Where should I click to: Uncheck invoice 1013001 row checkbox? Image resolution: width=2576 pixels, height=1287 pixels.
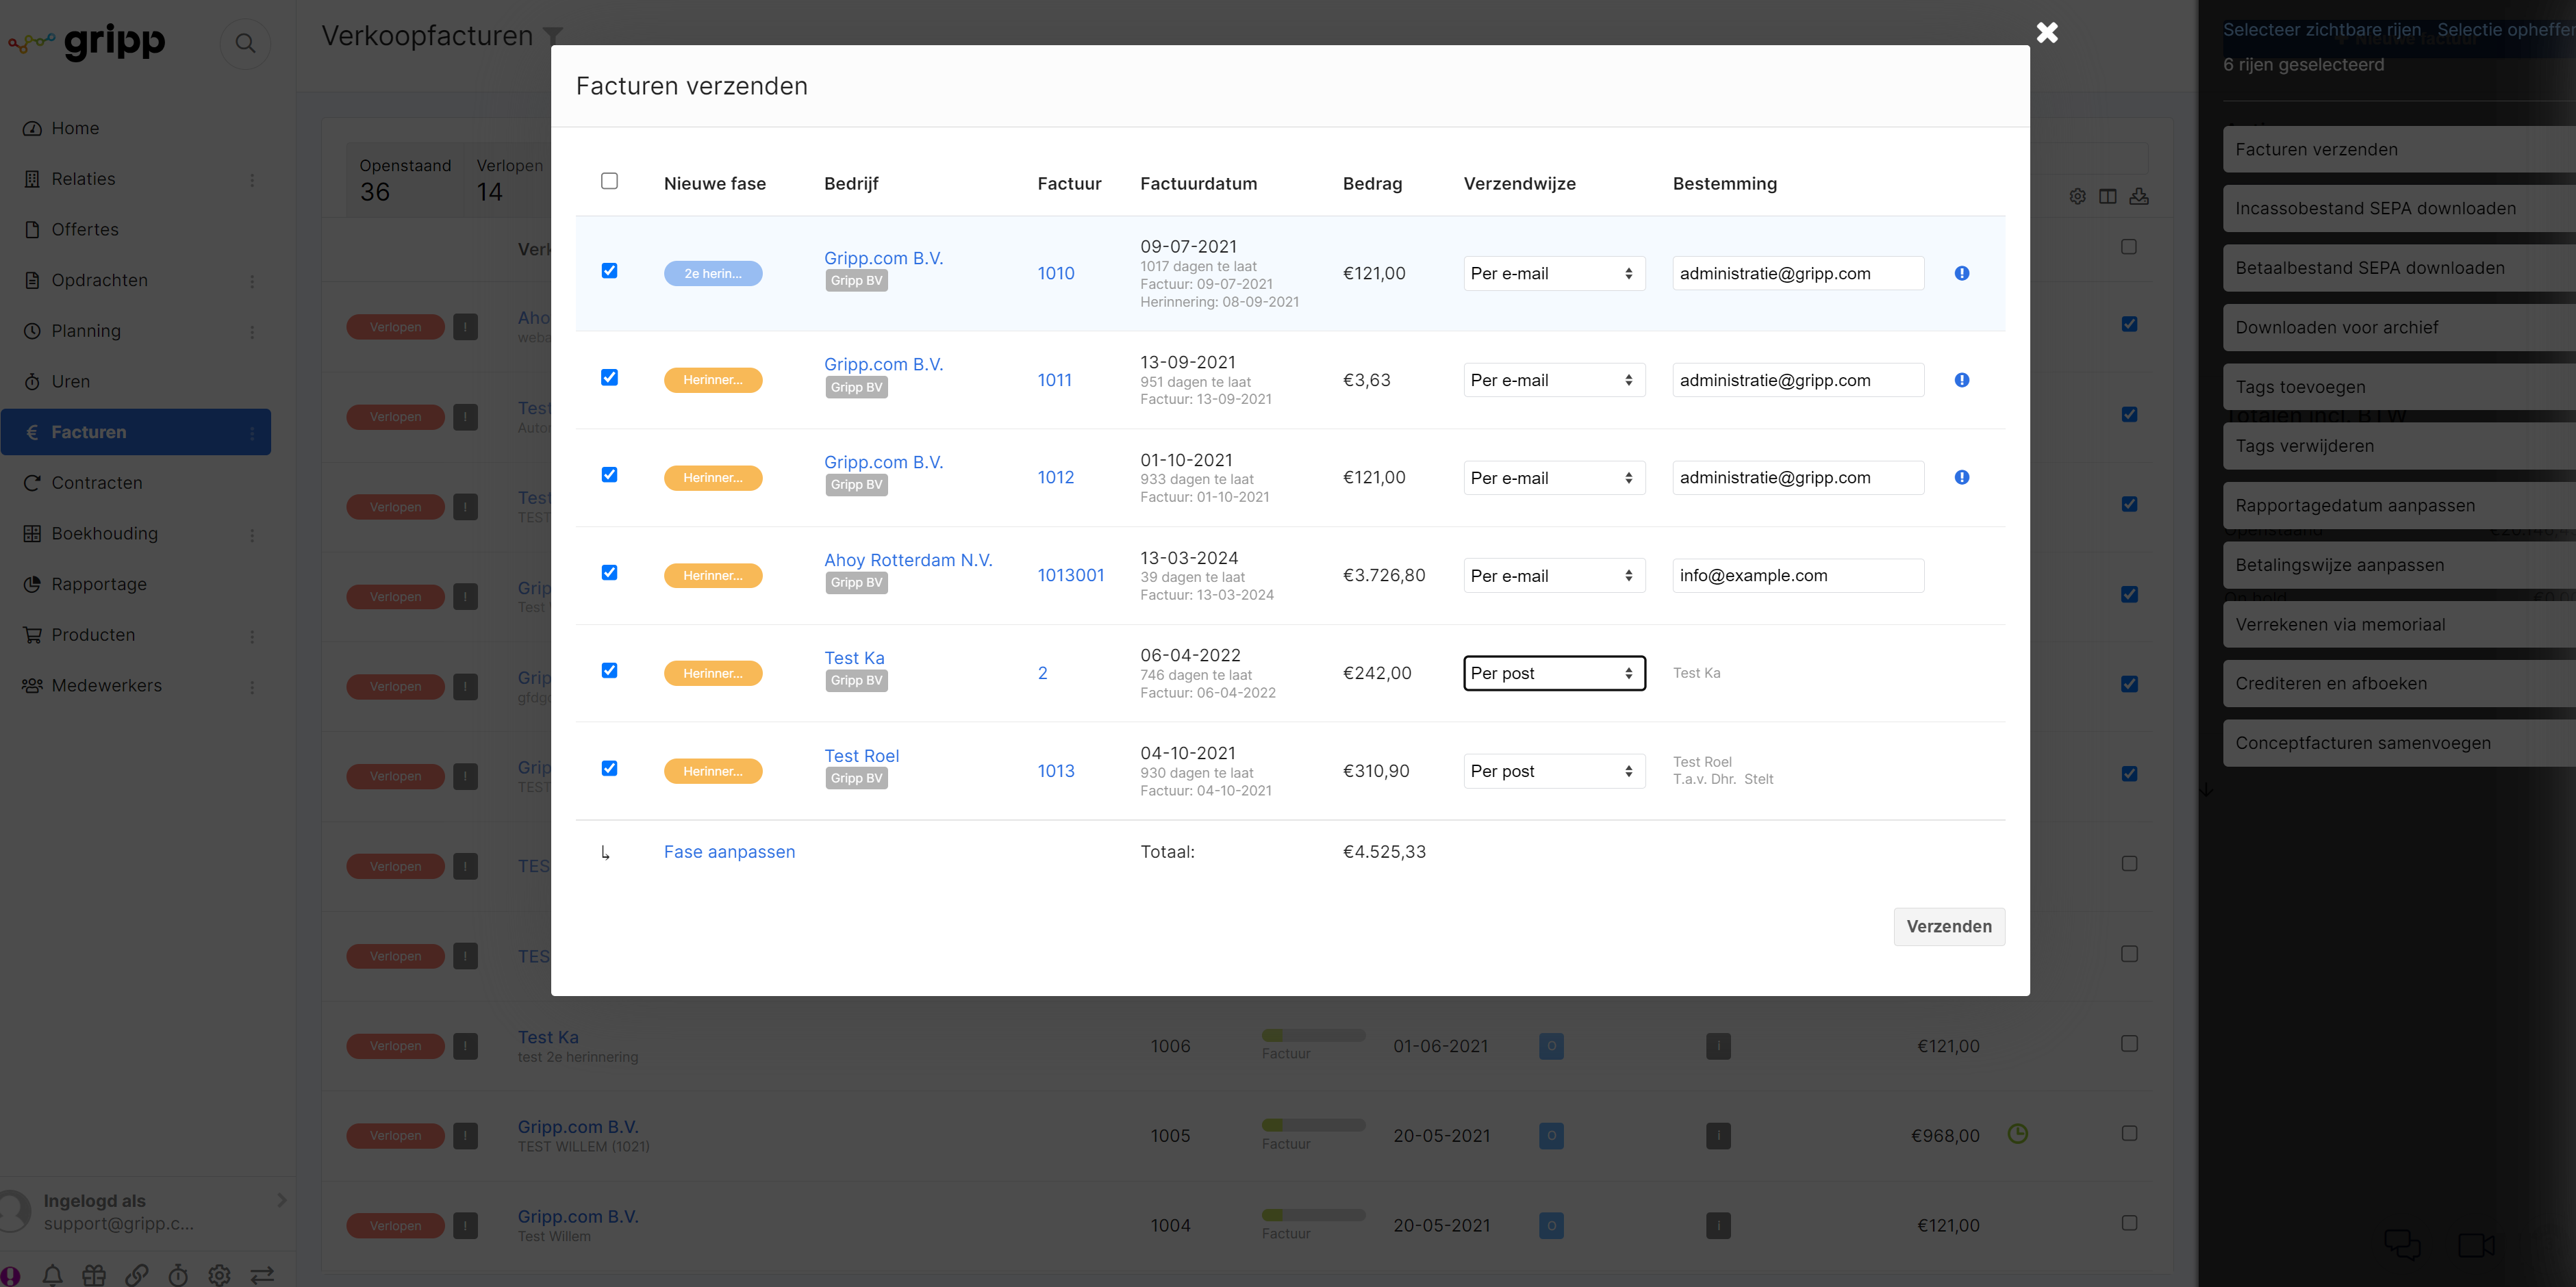609,573
